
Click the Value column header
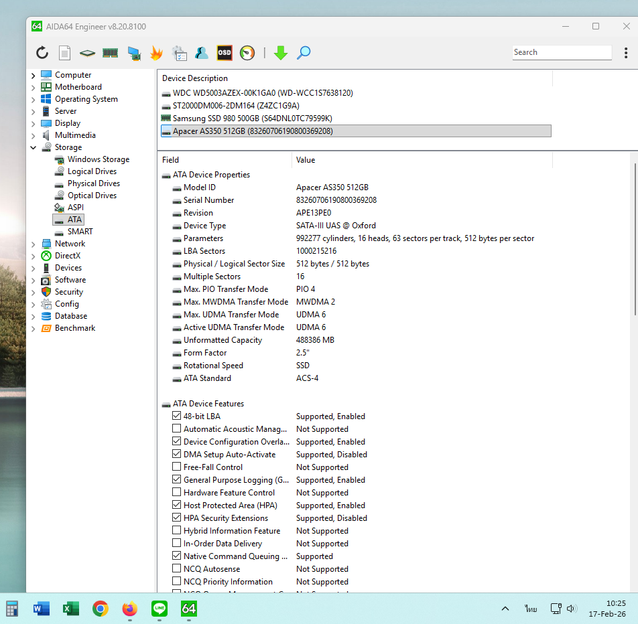(306, 160)
